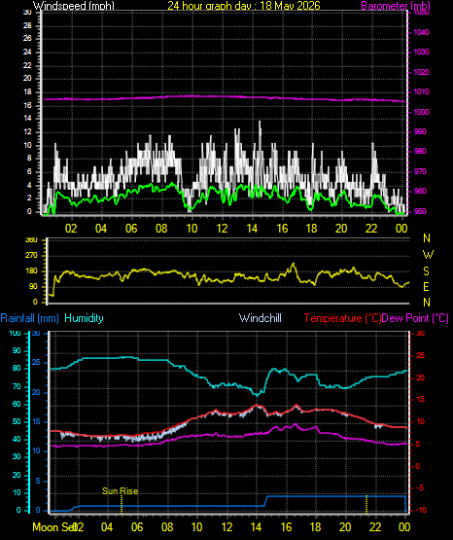Click the "360" wind direction axis value
Viewport: 453px width, 540px height.
pyautogui.click(x=31, y=240)
